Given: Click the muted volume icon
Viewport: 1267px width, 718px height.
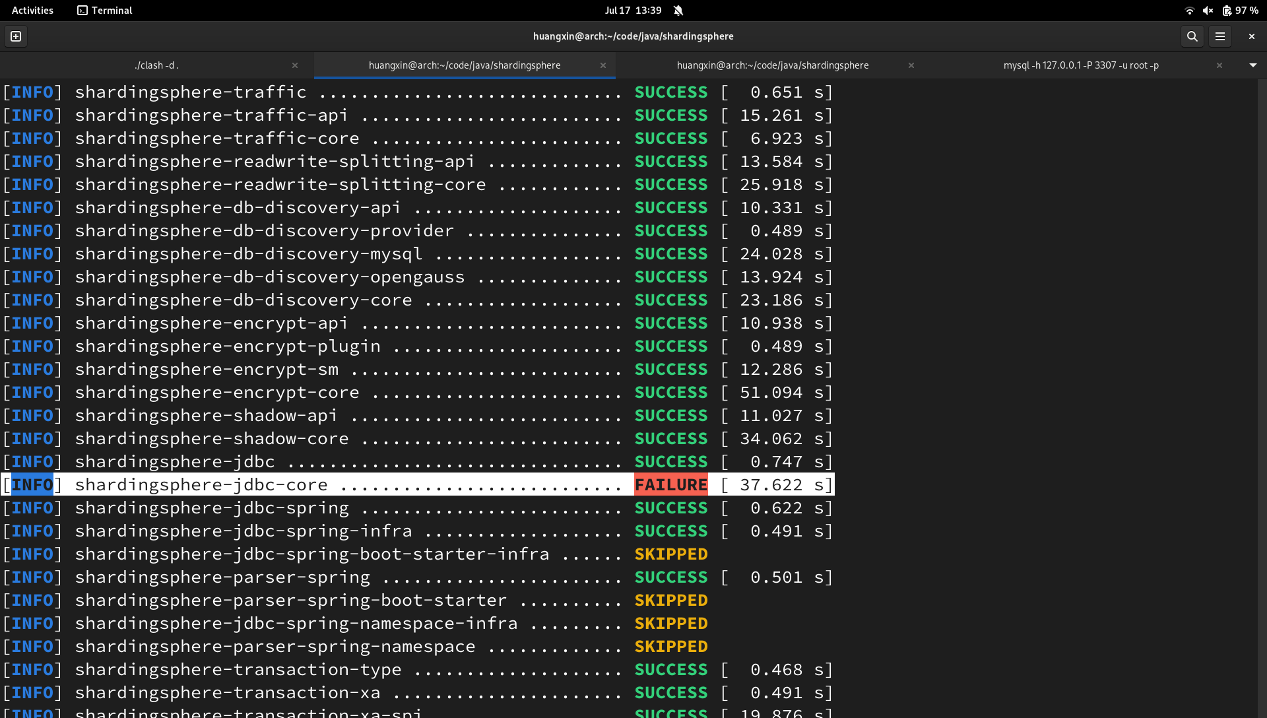Looking at the screenshot, I should pos(1208,11).
